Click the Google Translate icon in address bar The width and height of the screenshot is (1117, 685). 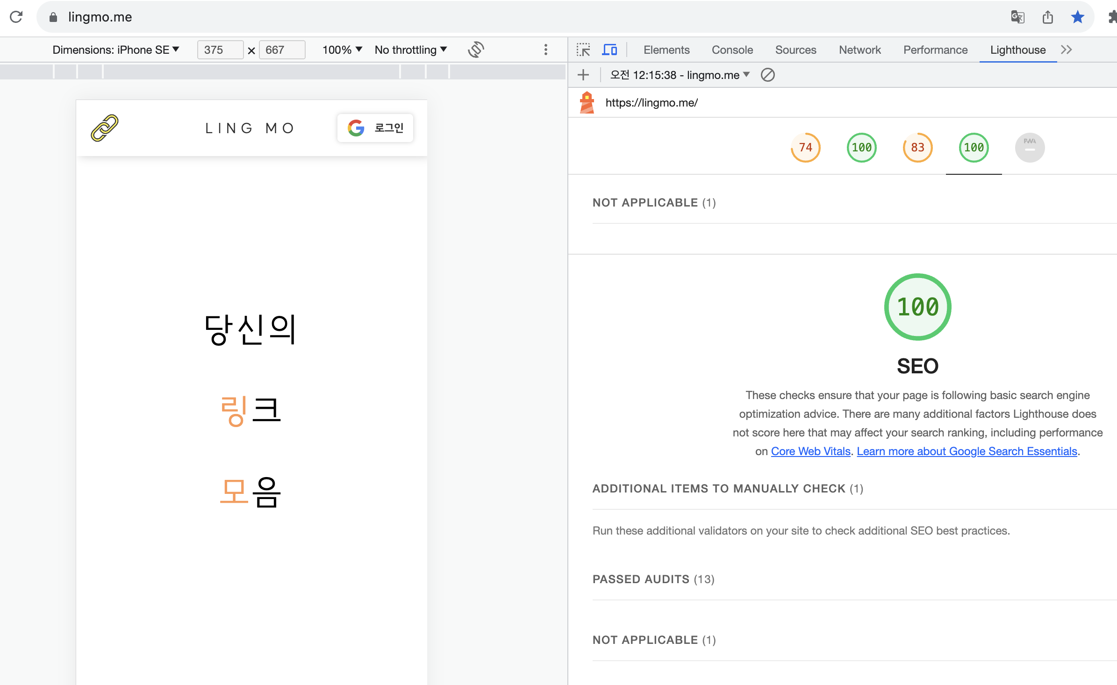[1017, 17]
